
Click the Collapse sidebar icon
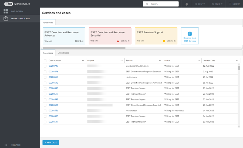click(x=6, y=145)
